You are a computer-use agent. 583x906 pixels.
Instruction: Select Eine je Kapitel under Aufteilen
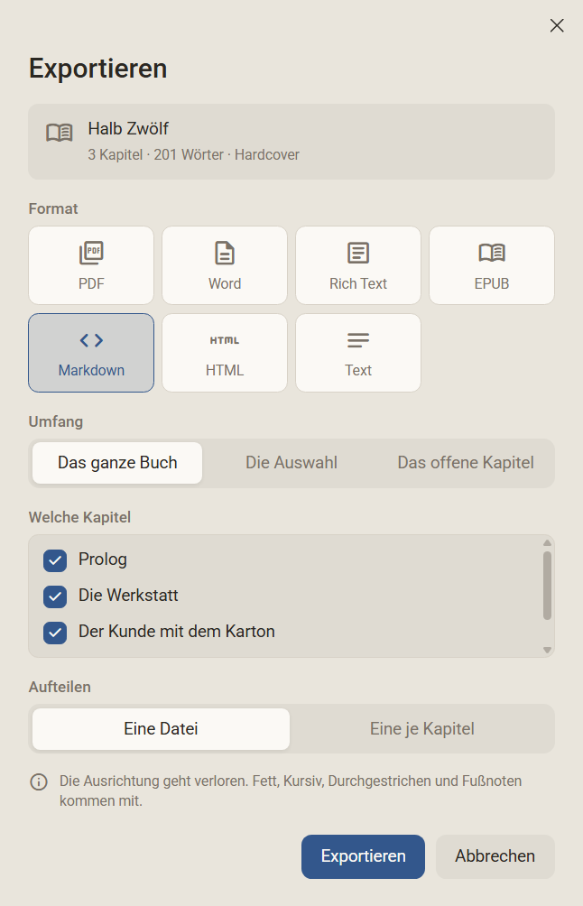(x=421, y=729)
